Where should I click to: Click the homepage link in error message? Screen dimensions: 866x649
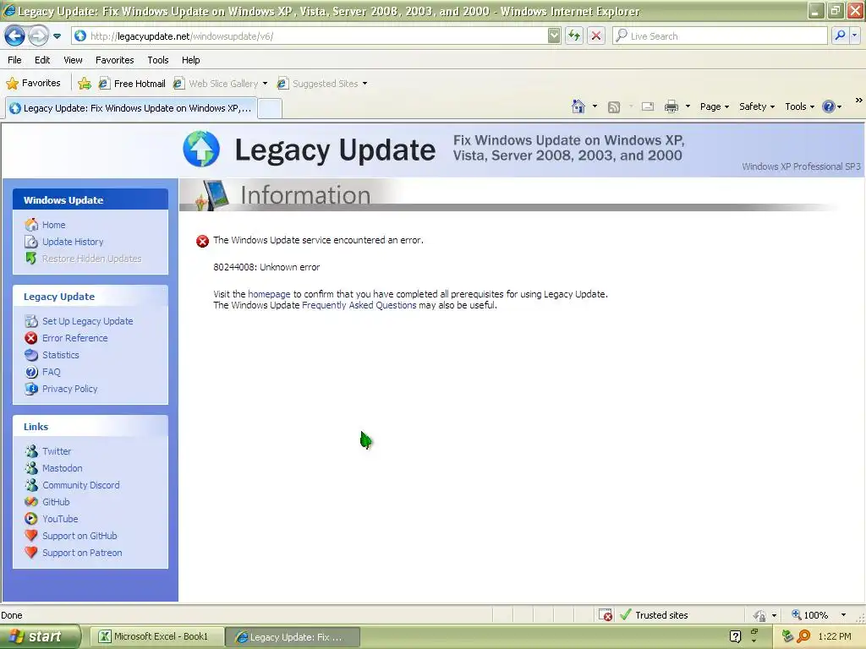[x=269, y=294]
